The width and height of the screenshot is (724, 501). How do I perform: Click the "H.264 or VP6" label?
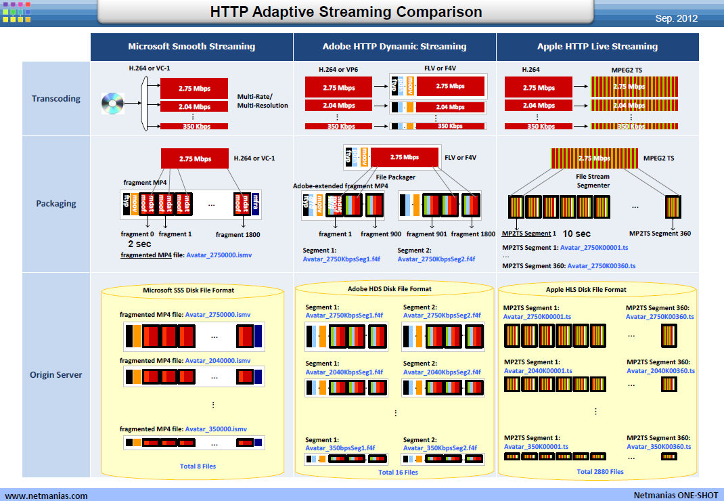338,69
